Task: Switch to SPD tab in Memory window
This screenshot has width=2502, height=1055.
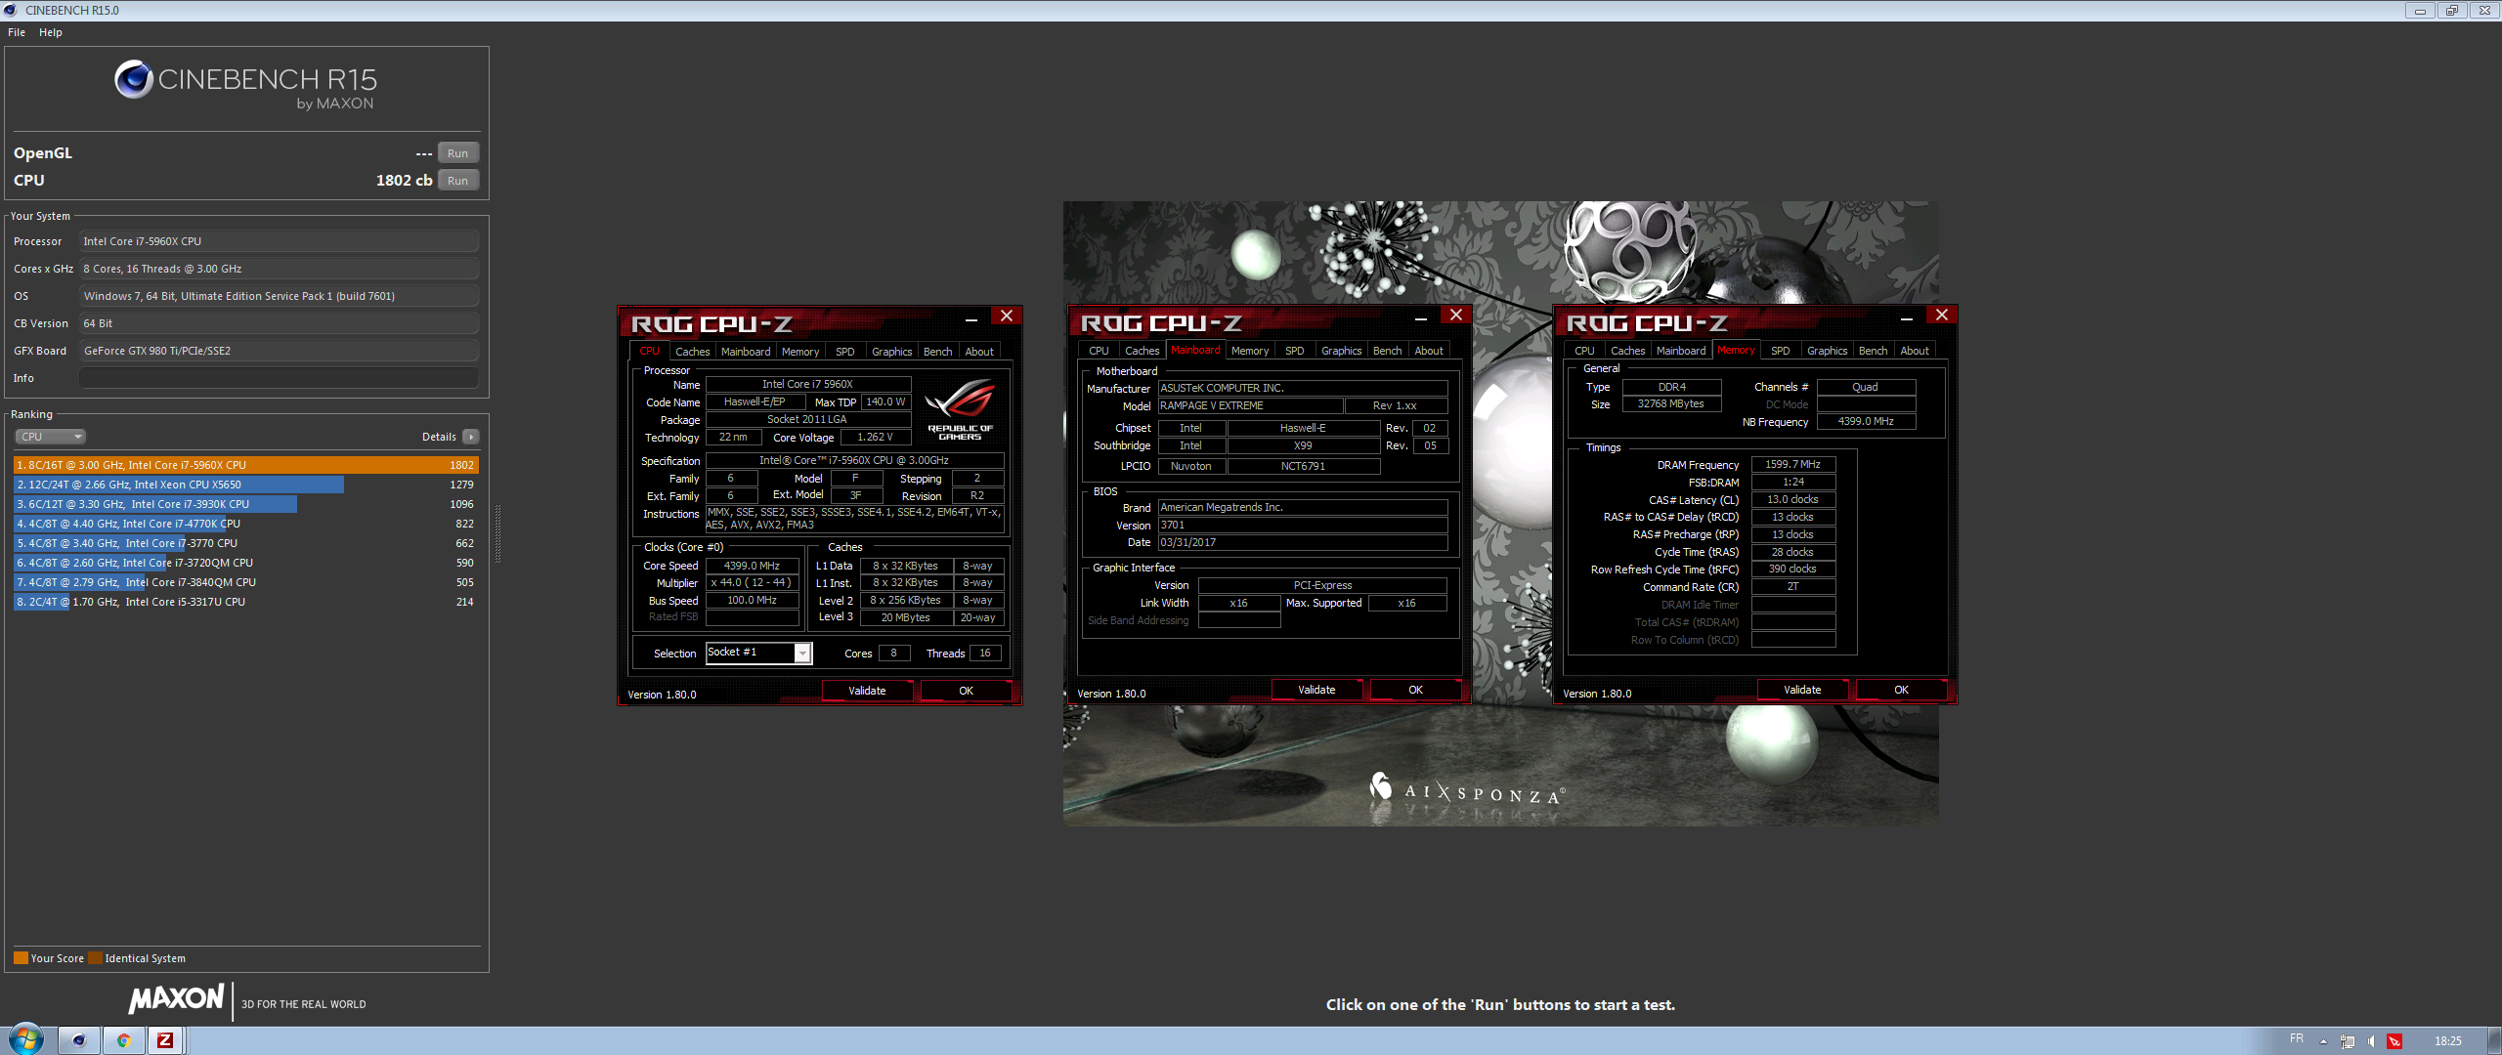Action: click(1780, 351)
